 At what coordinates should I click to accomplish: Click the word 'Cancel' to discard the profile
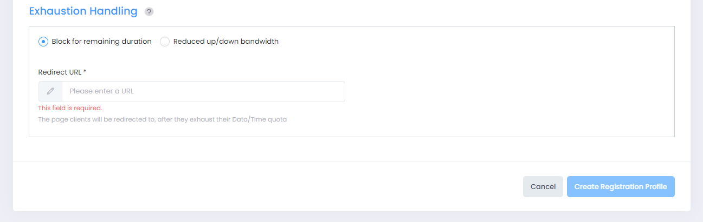(x=543, y=186)
